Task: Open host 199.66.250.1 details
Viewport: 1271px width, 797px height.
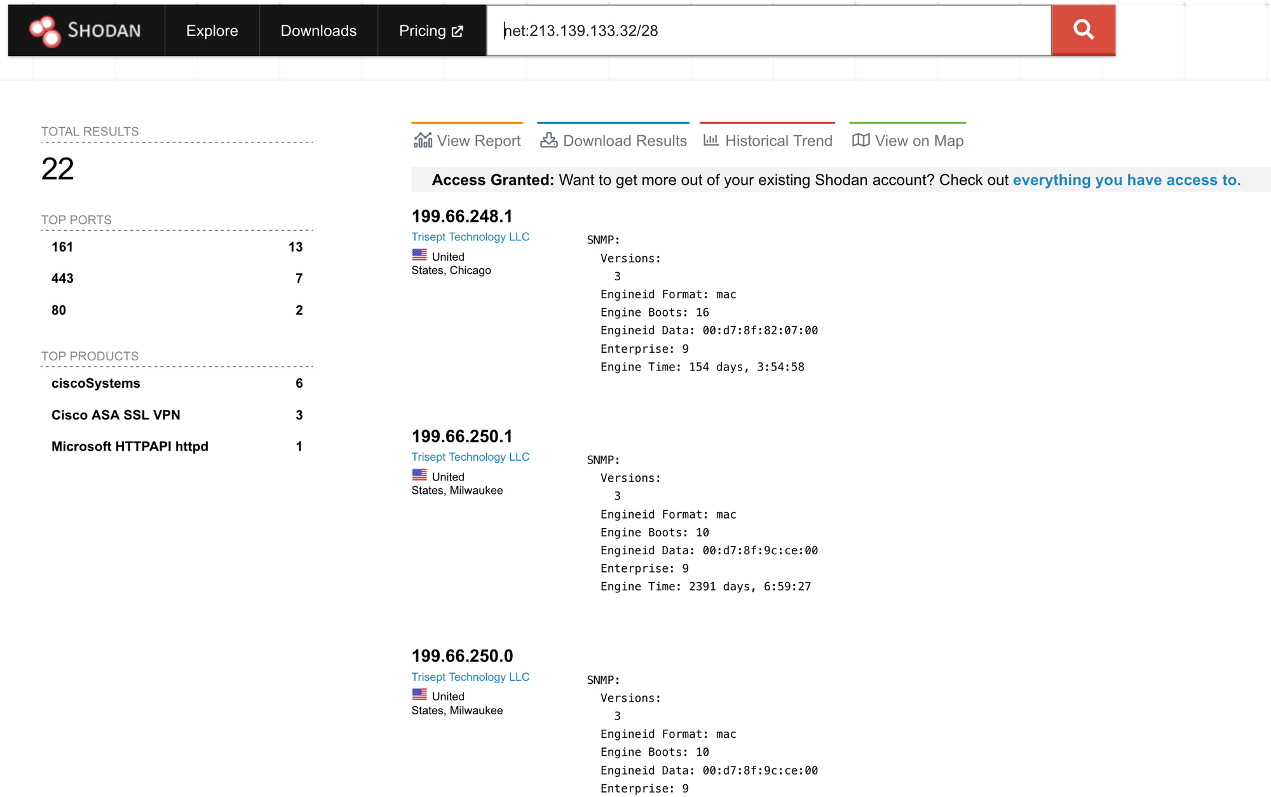Action: pos(462,436)
